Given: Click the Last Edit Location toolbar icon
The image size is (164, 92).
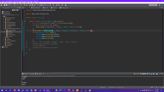Looking at the screenshot, I should [x=57, y=5].
